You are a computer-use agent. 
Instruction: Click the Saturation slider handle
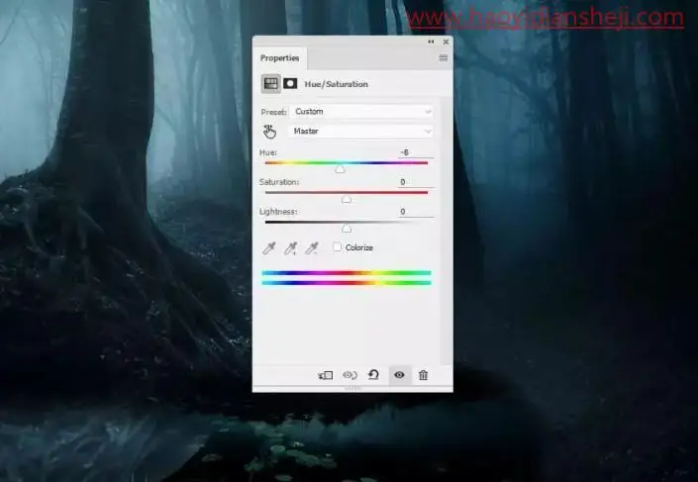(347, 199)
